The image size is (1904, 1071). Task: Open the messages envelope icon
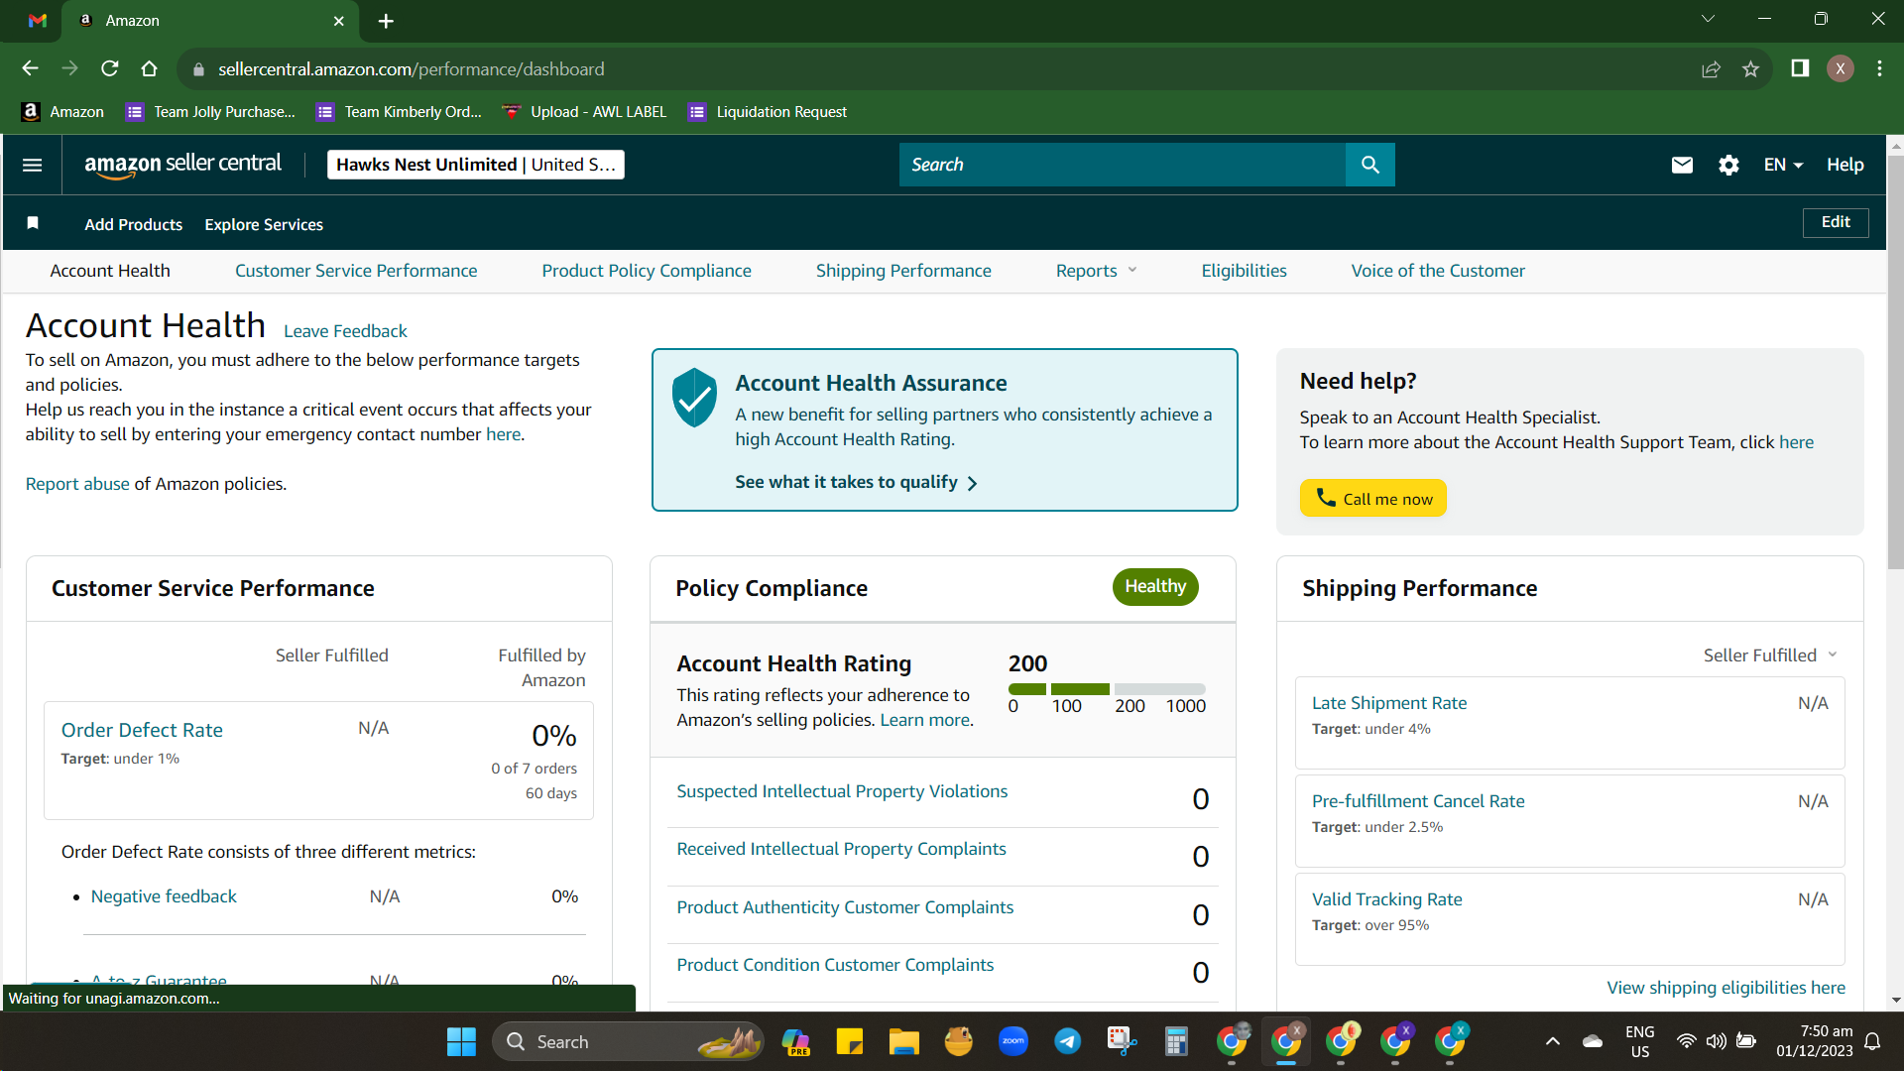pyautogui.click(x=1682, y=165)
